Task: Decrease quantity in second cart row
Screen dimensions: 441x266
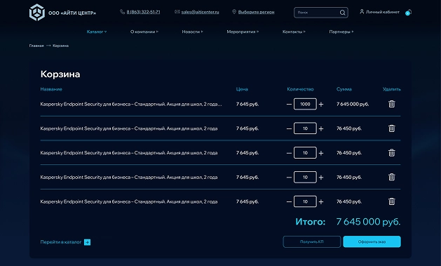Action: pos(289,128)
